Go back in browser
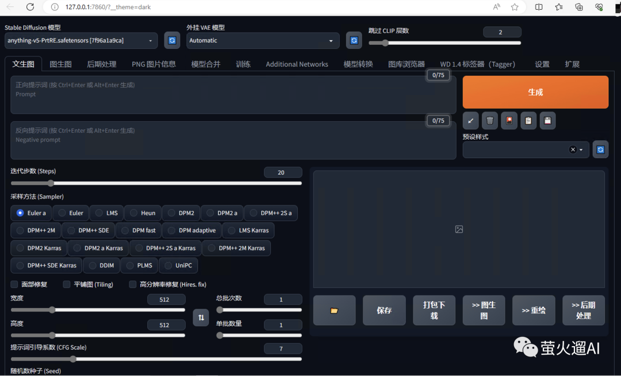The image size is (621, 376). click(10, 7)
